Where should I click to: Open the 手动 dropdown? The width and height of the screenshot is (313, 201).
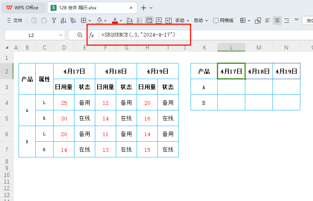point(182,21)
